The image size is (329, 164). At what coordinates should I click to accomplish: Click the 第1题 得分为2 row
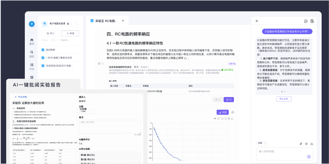tap(88, 155)
